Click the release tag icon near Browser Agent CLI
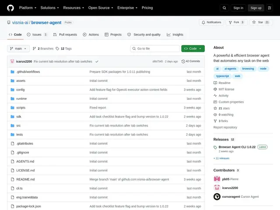The height and width of the screenshot is (210, 280). pos(215,147)
